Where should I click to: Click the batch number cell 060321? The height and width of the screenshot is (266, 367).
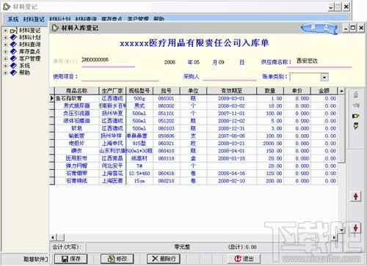pos(167,144)
